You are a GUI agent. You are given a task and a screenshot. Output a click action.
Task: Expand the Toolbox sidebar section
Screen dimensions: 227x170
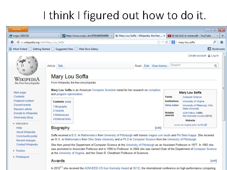(x=14, y=150)
